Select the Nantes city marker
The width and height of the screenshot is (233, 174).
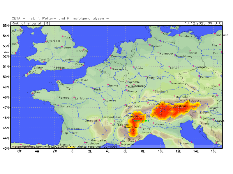click(x=58, y=105)
